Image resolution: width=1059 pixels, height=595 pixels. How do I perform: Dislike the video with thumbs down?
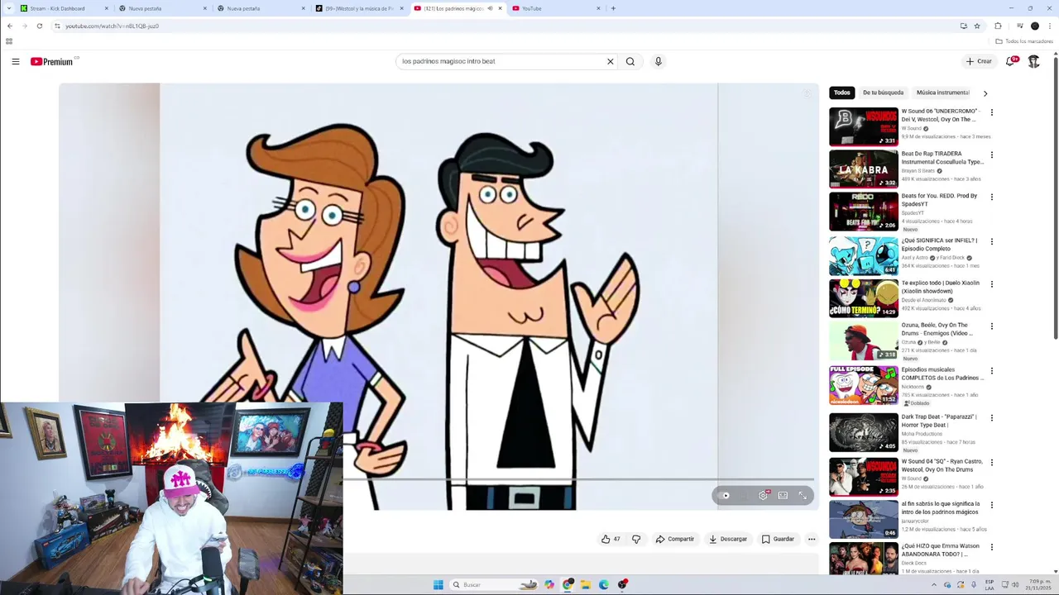tap(636, 539)
